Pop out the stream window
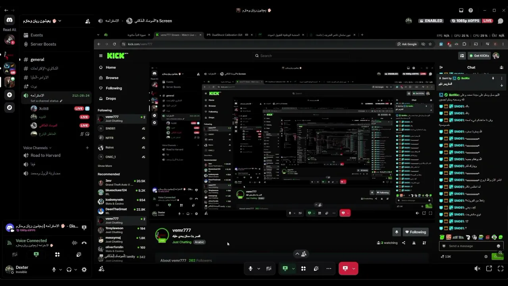 489,269
